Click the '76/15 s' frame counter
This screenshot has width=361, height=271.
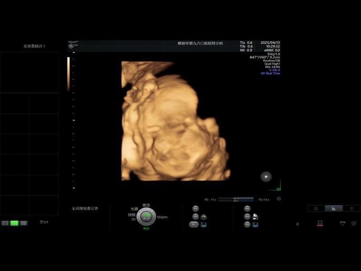[x=264, y=200]
